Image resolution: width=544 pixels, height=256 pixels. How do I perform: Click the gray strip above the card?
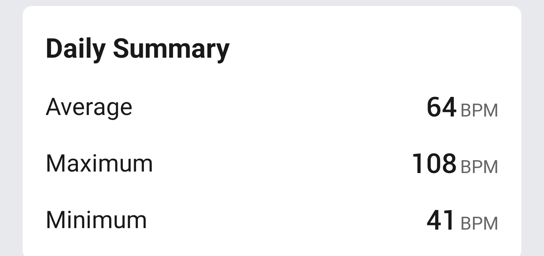272,3
